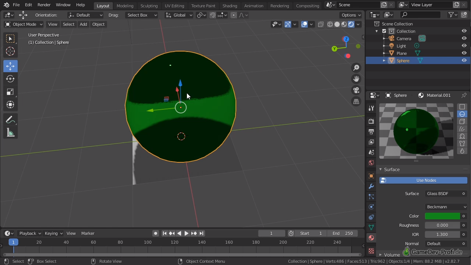Select the Measure tool

10,133
